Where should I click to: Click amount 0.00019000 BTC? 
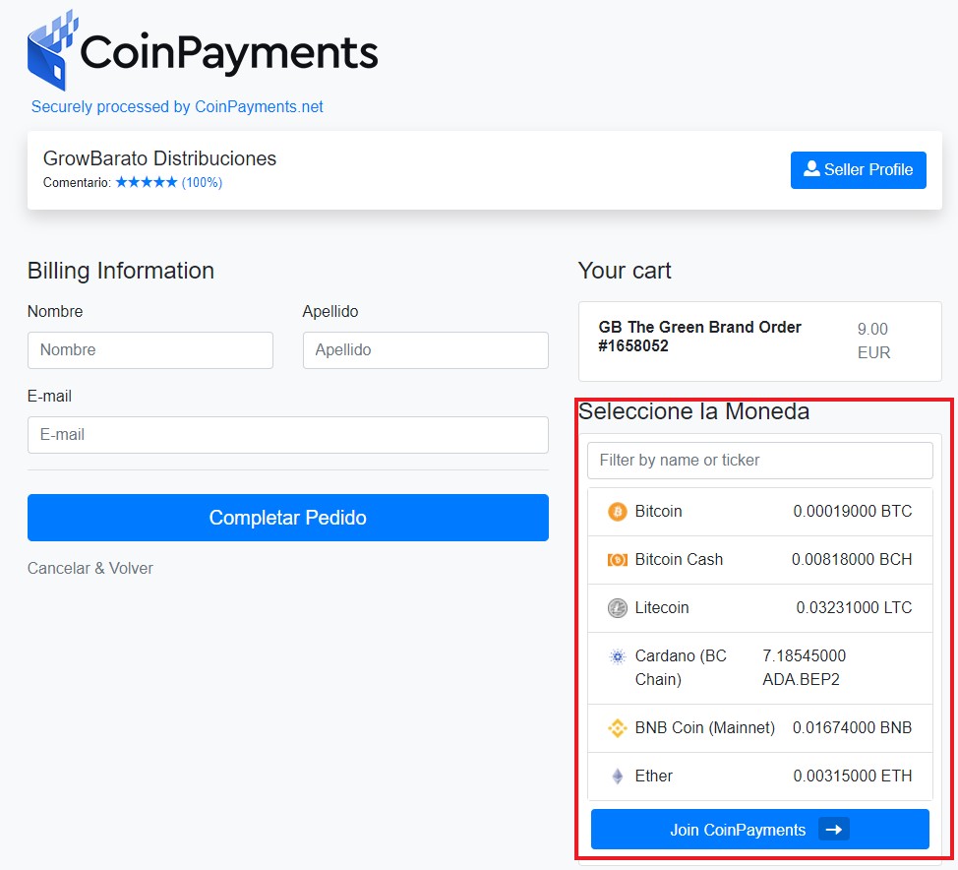tap(853, 511)
